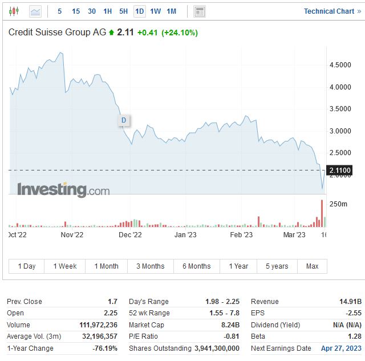Choose the 5H interval

(124, 11)
